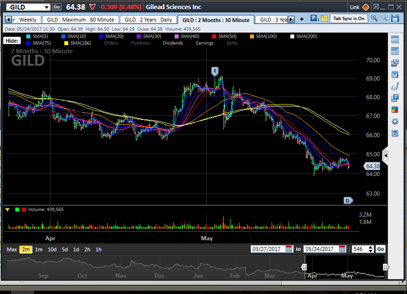This screenshot has width=407, height=294.
Task: Open end date calendar icon
Action: [342, 249]
